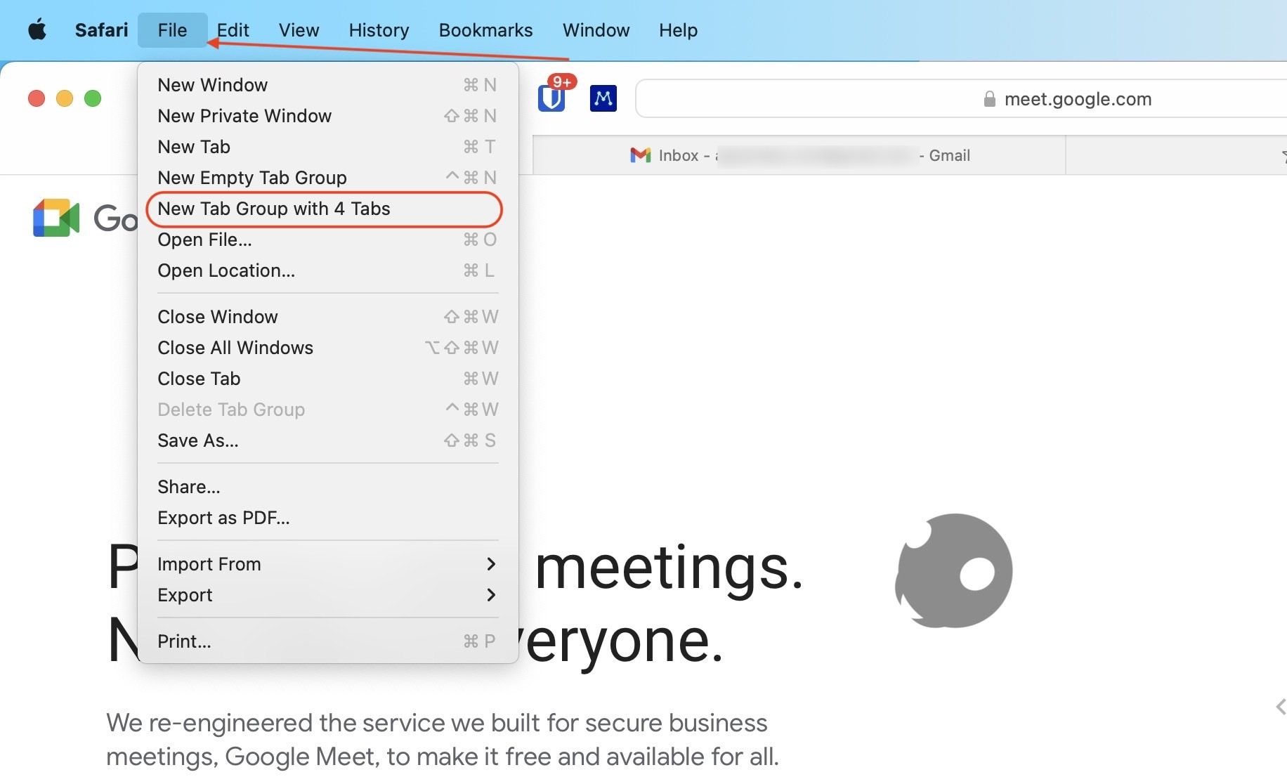1287x784 pixels.
Task: Click the gray circular avatar image
Action: (x=954, y=570)
